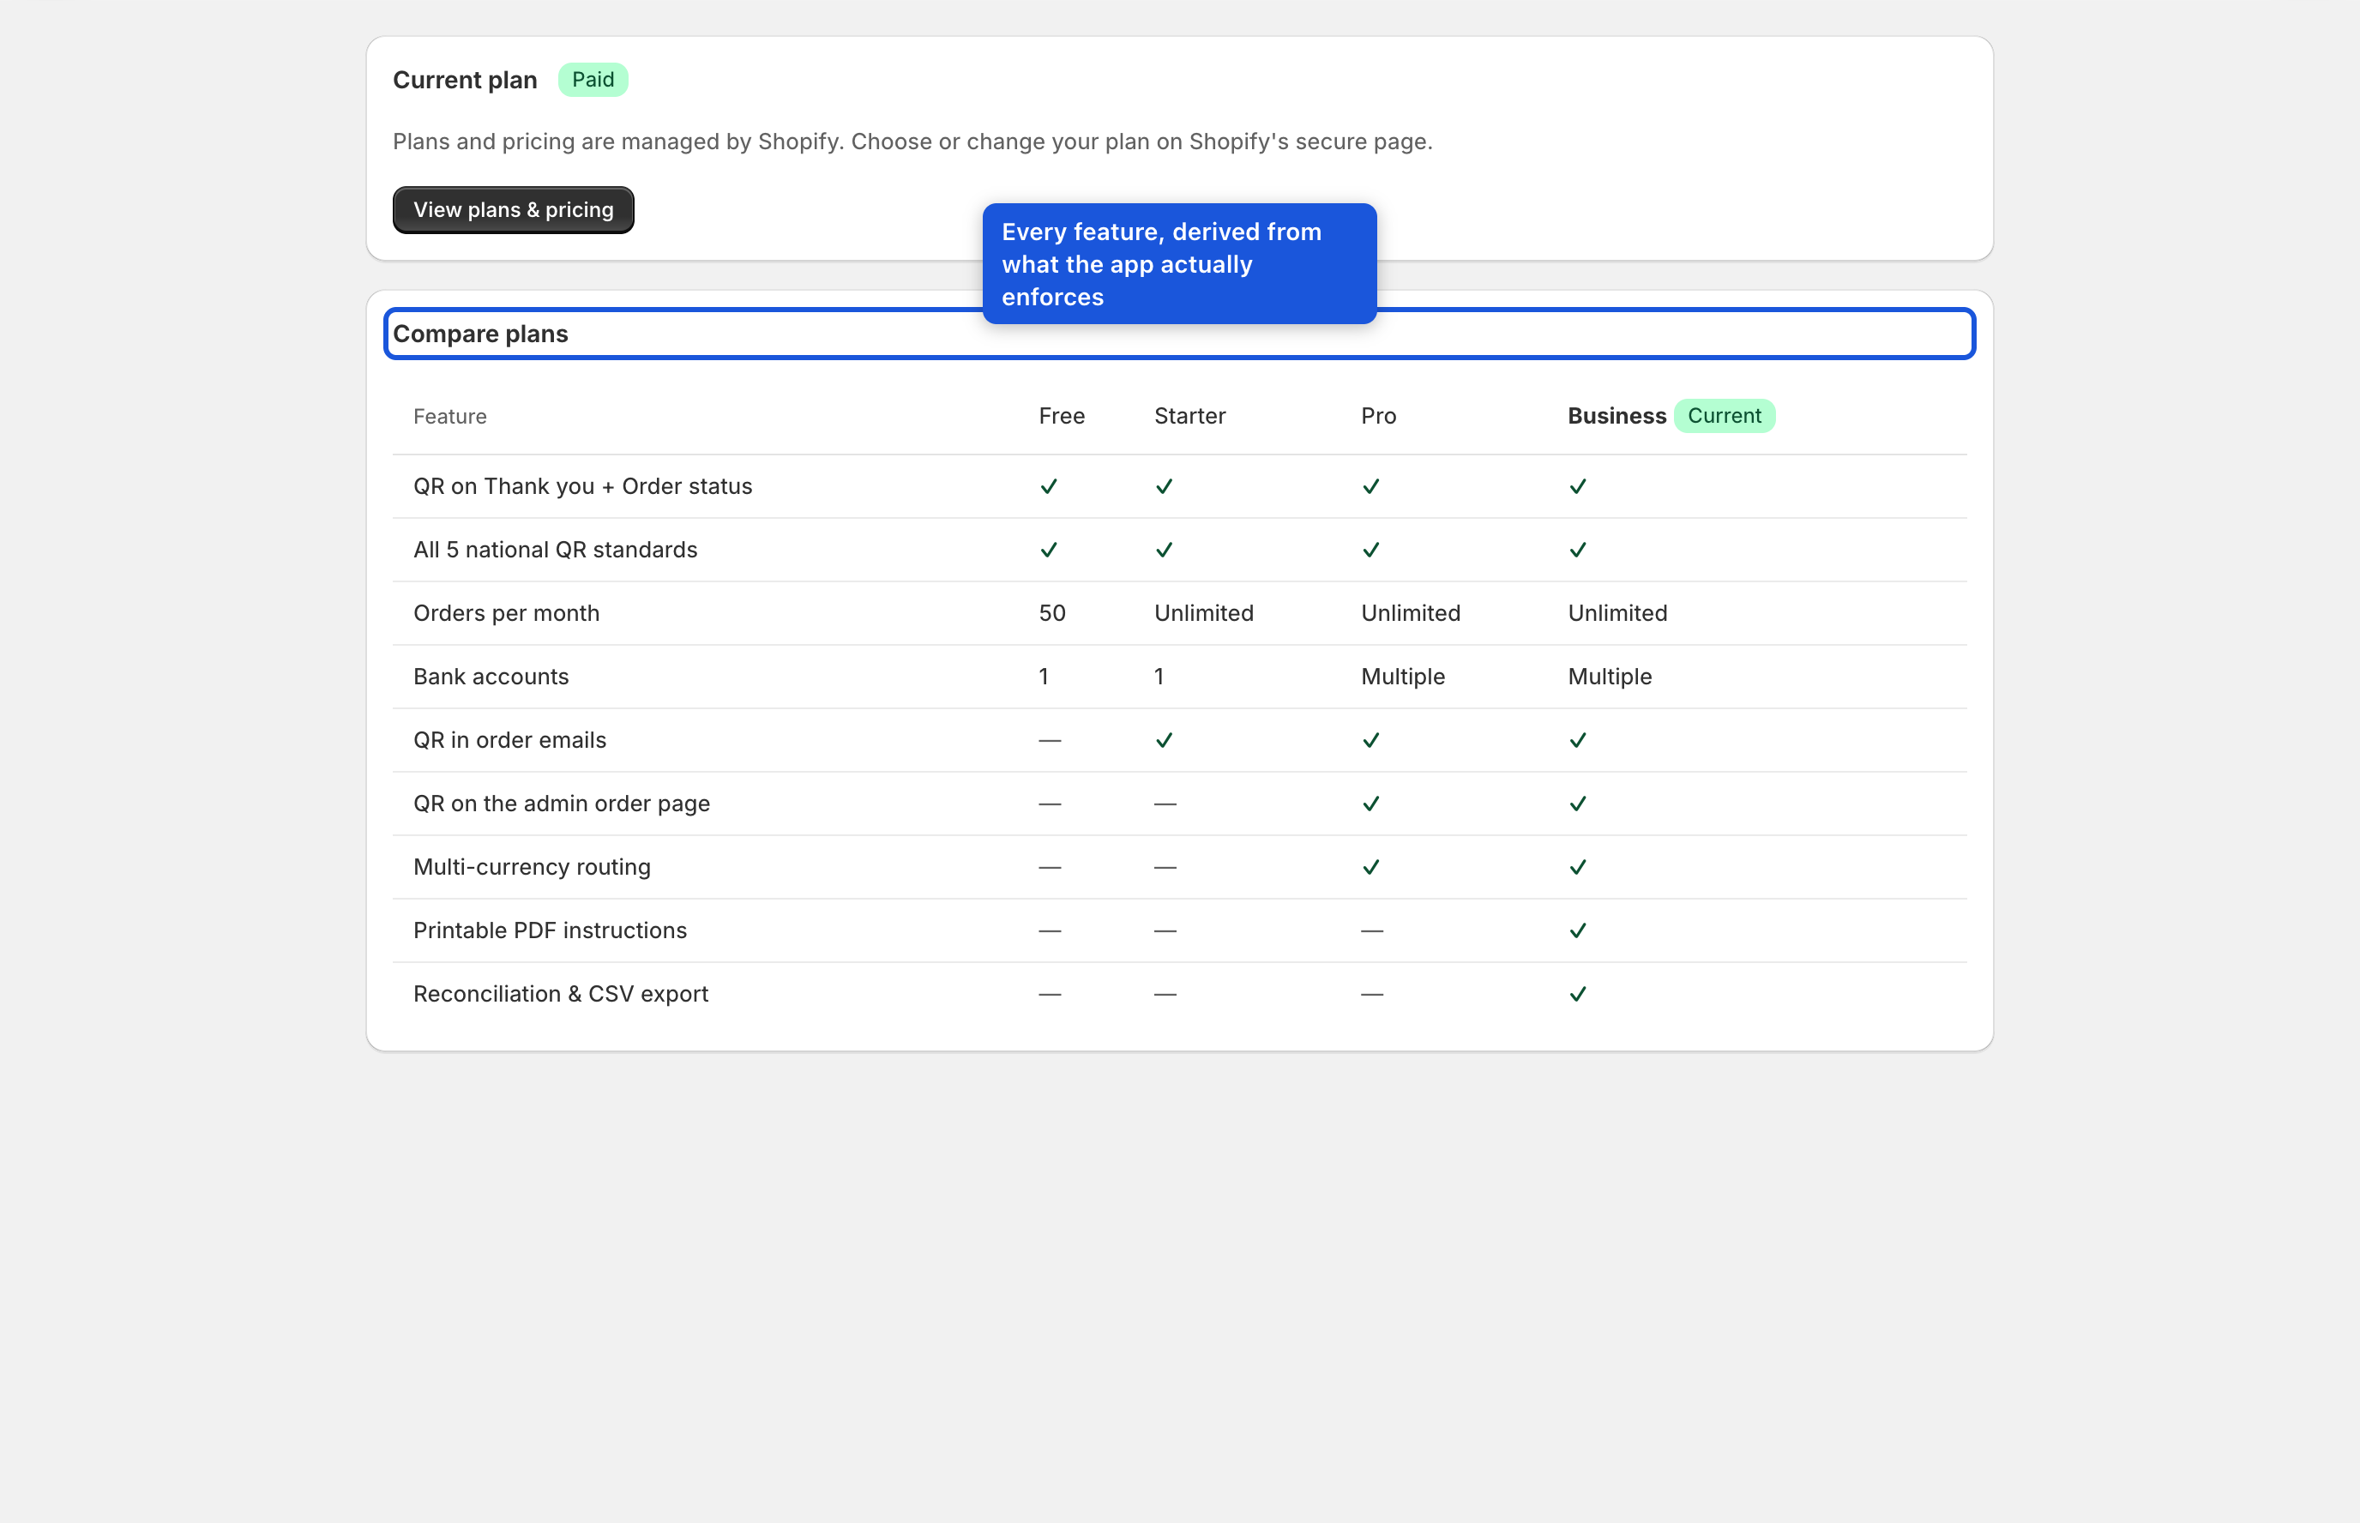Click Free's bank accounts value '1'
2360x1523 pixels.
[1043, 677]
